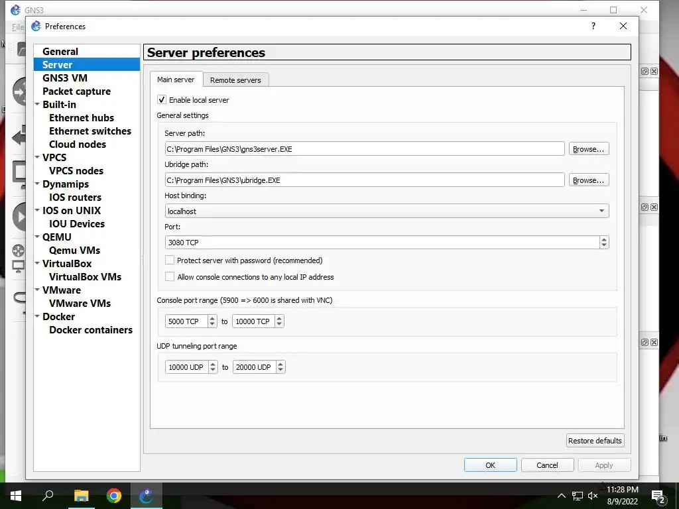Open taskbar search magnifier

pyautogui.click(x=48, y=496)
